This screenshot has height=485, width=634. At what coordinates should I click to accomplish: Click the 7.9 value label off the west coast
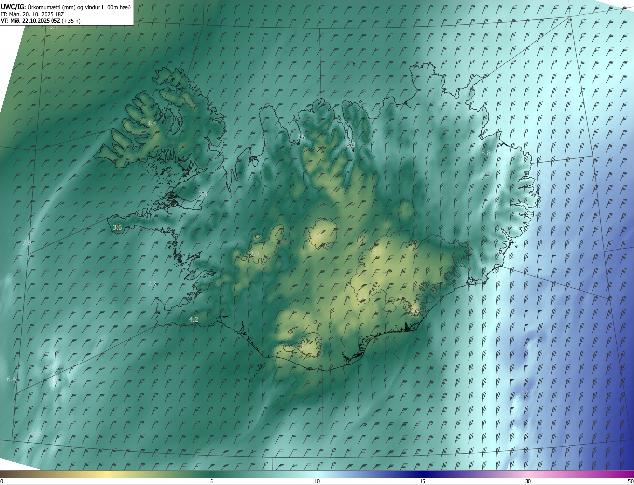tap(27, 243)
